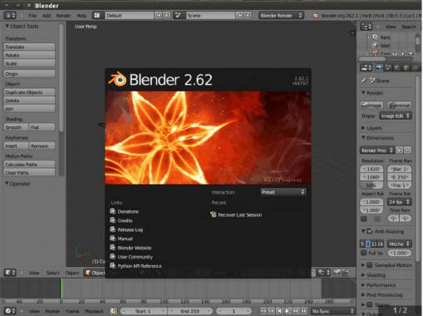Open the Interaction preset dropdown
423x316 pixels.
click(283, 192)
